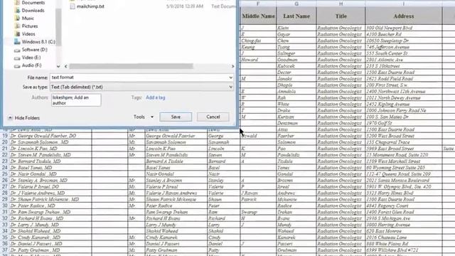
Task: Select cell 5969 East Broad Street
Action: click(404, 149)
